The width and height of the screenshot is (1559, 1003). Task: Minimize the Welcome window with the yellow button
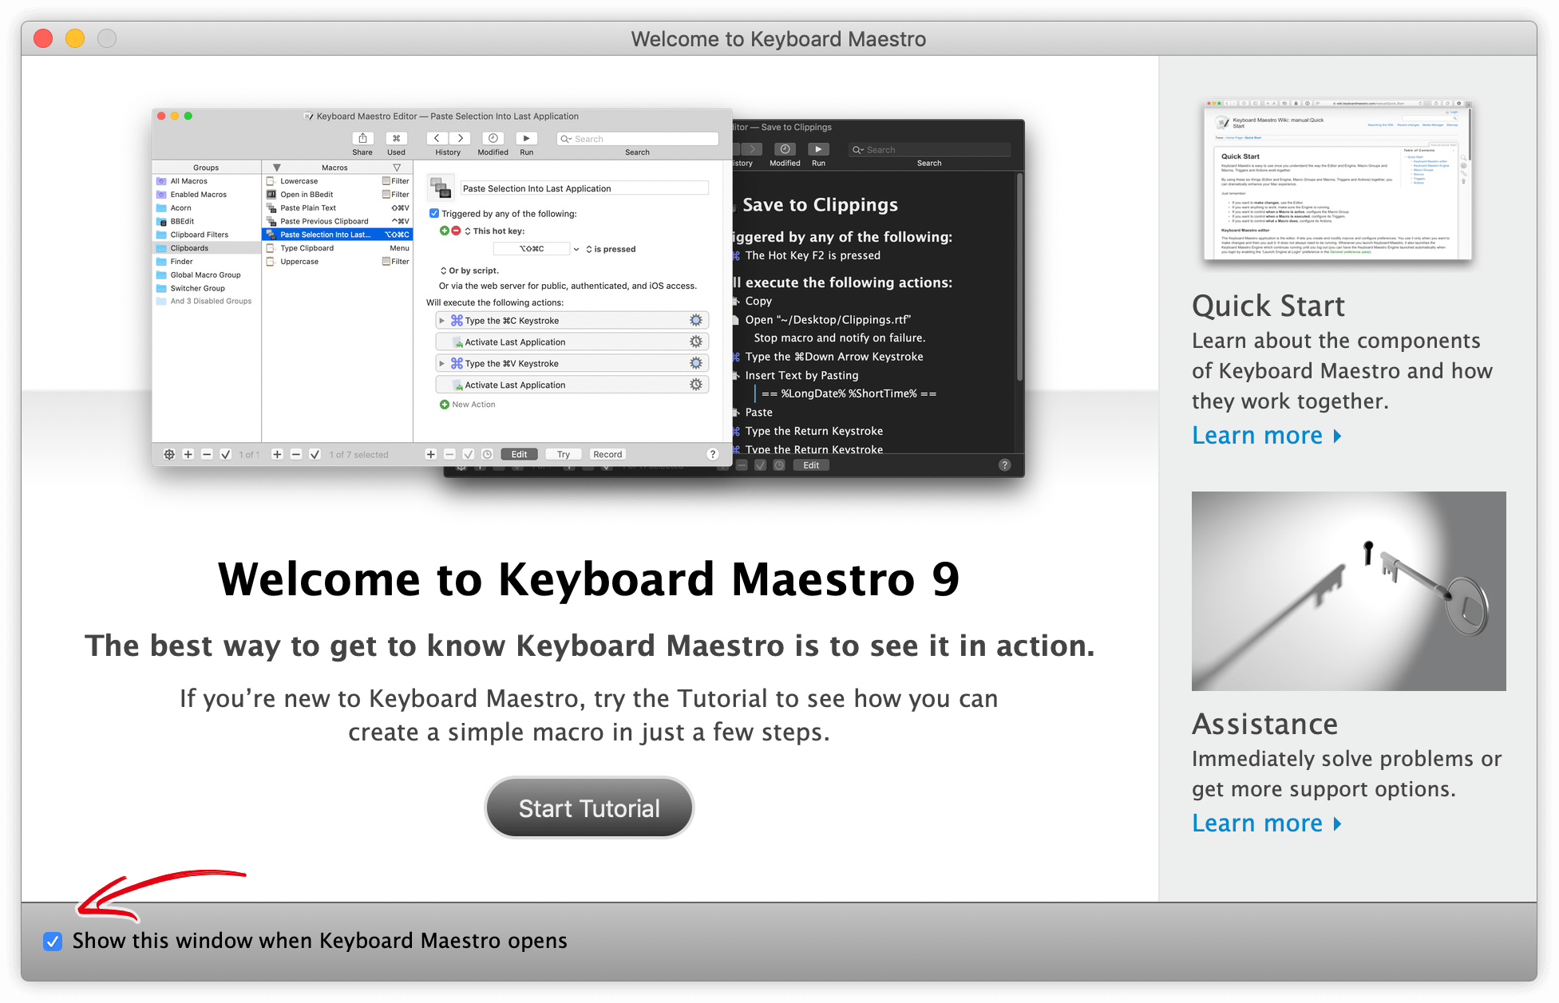tap(75, 38)
